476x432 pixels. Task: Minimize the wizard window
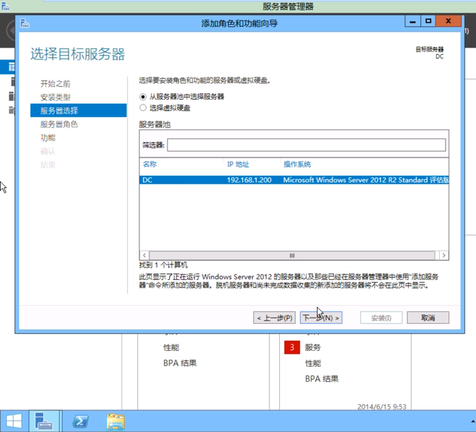pyautogui.click(x=413, y=21)
